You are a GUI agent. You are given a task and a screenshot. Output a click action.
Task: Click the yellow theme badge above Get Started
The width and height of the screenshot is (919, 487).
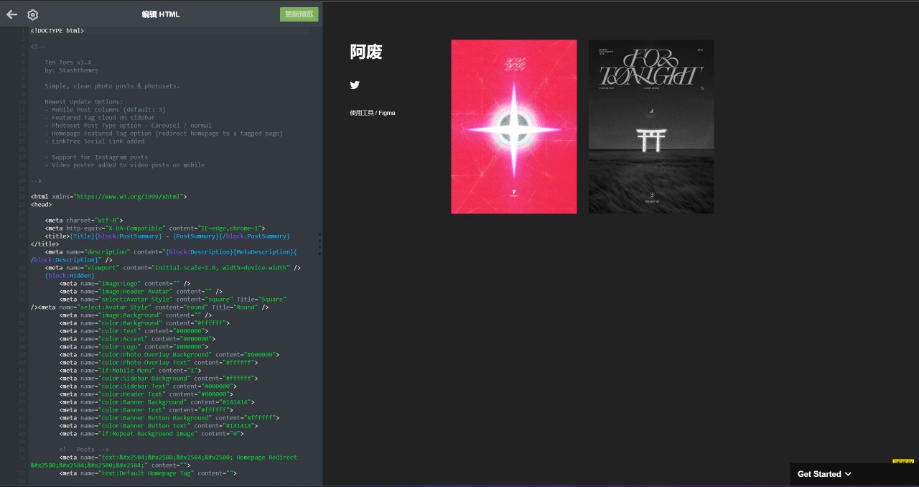[903, 460]
